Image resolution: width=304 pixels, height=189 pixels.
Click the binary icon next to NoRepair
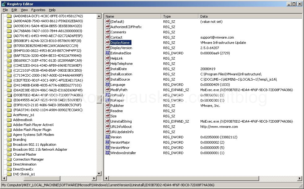tap(108, 100)
